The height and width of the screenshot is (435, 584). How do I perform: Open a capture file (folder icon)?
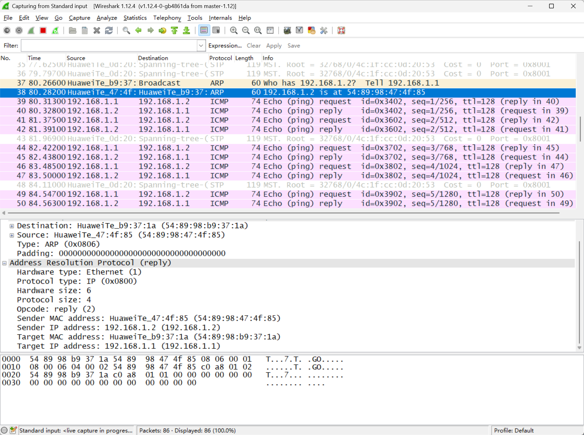click(x=73, y=30)
